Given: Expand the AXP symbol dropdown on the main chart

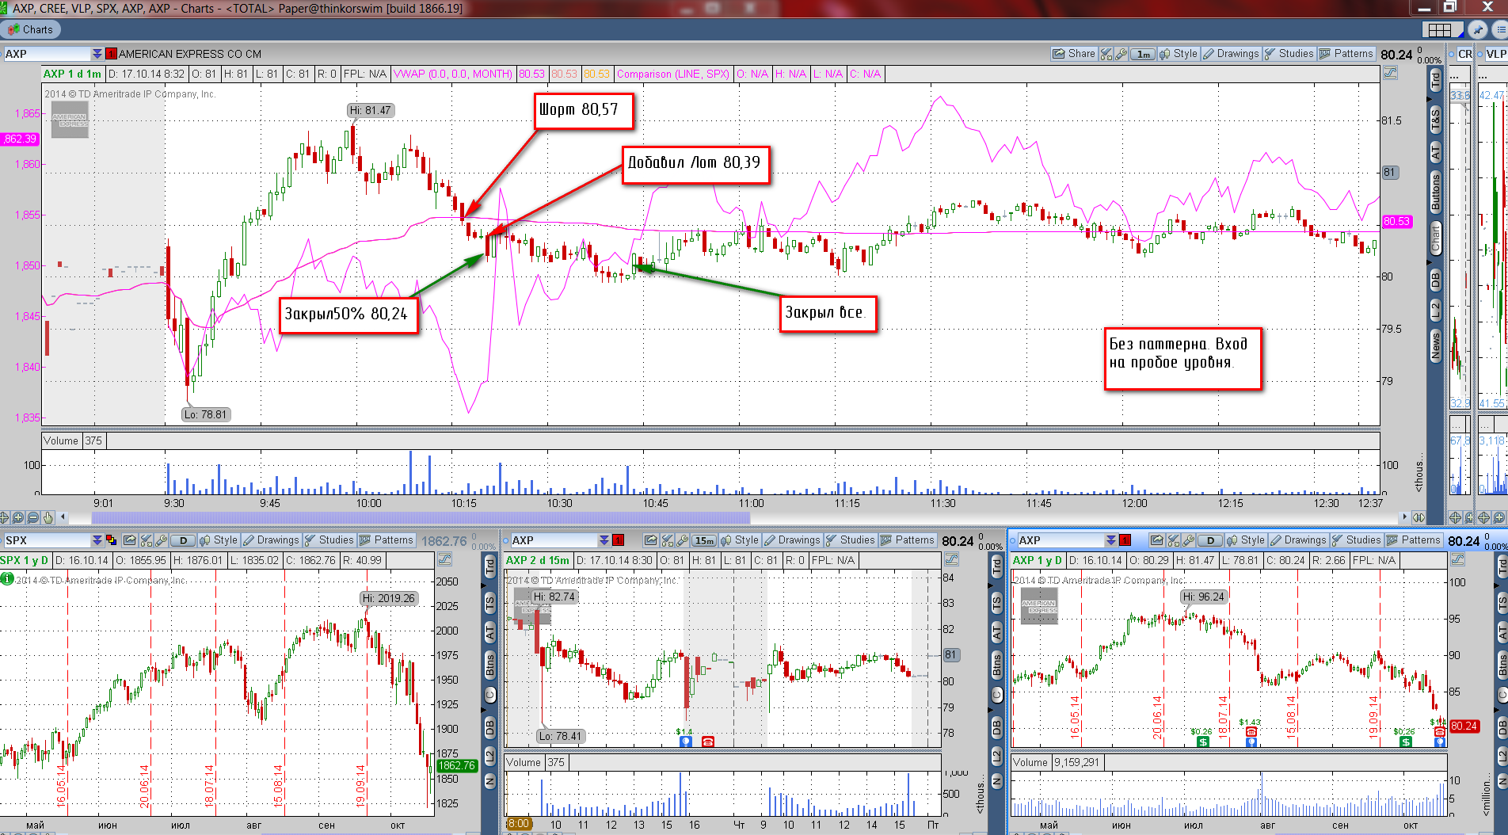Looking at the screenshot, I should tap(97, 54).
